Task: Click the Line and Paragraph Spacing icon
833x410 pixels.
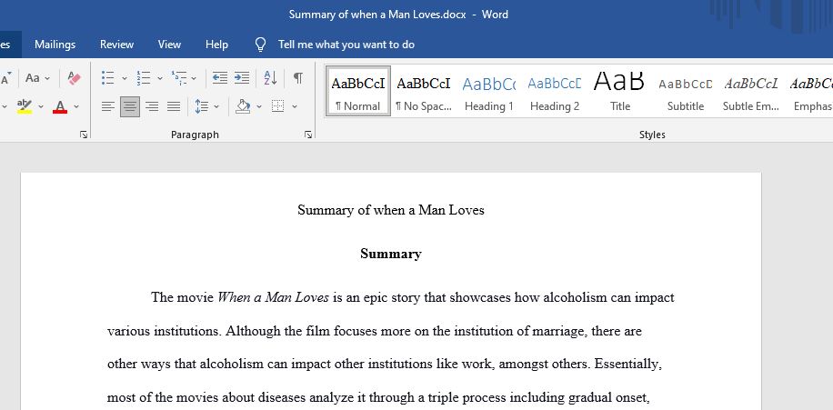Action: (x=201, y=106)
